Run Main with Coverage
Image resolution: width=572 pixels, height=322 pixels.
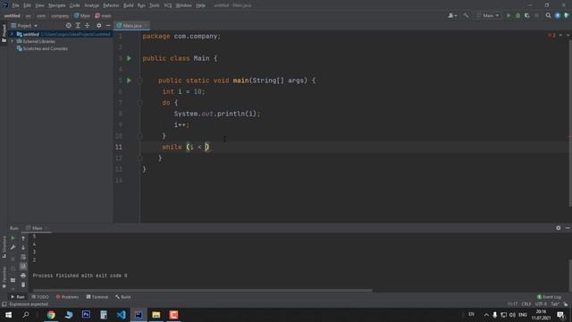tap(526, 16)
